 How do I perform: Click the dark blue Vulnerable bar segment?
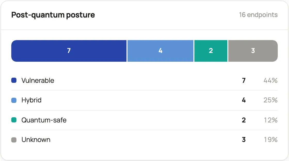(x=69, y=51)
